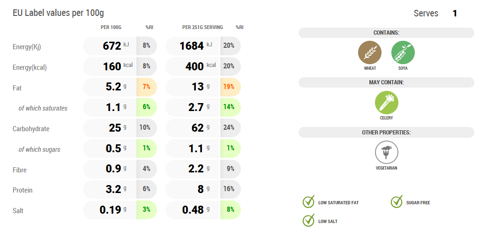Click the Sugar Free checkmark
Viewport: 479px width, 238px height.
[x=397, y=202]
